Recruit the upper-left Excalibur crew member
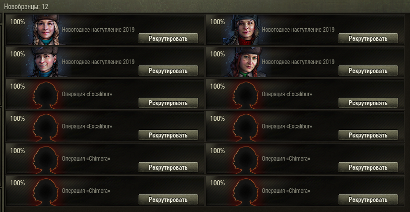410x212 pixels. (168, 103)
